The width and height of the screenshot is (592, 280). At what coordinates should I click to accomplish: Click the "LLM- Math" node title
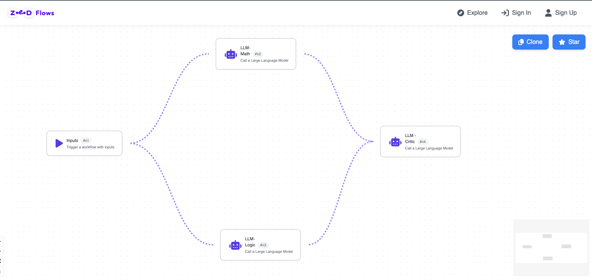(x=246, y=51)
